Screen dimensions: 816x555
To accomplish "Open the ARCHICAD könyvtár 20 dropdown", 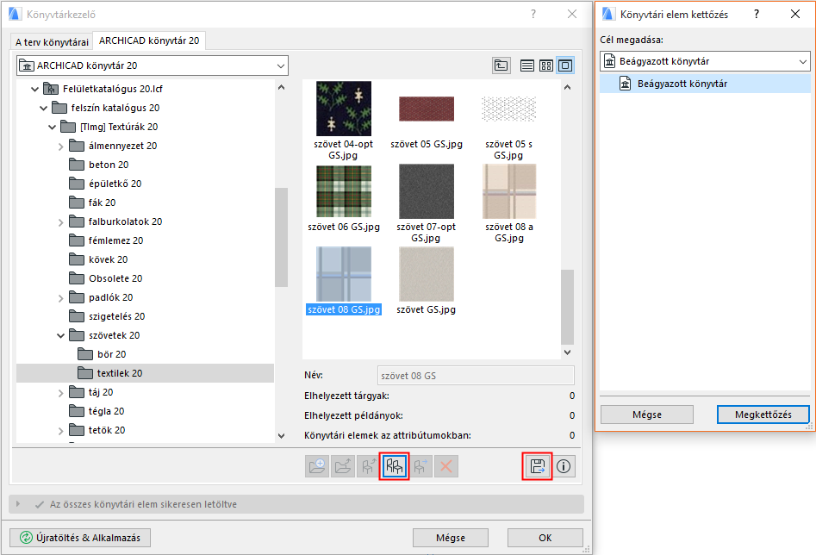I will tap(281, 65).
